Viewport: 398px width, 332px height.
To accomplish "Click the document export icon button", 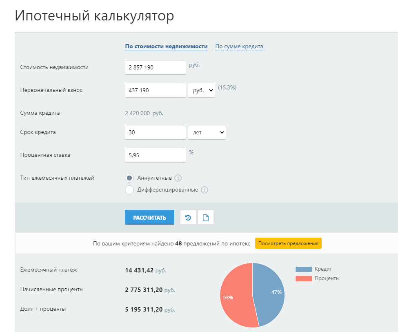I will (206, 217).
